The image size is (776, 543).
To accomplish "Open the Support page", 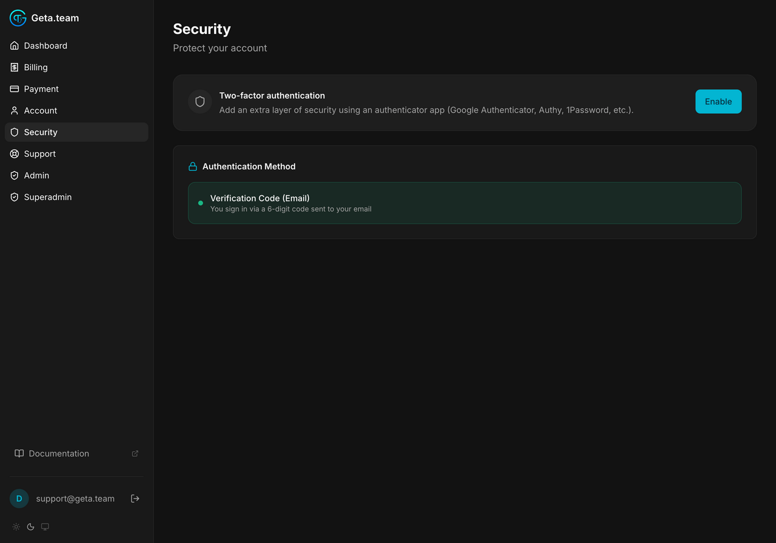I will pyautogui.click(x=76, y=154).
